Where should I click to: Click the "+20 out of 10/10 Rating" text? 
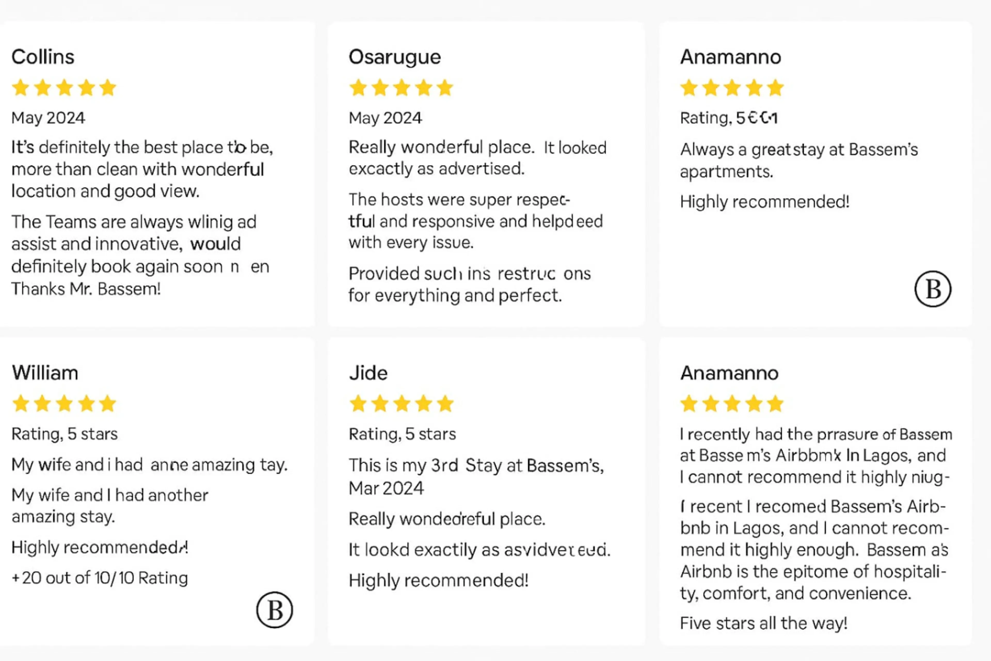point(100,578)
